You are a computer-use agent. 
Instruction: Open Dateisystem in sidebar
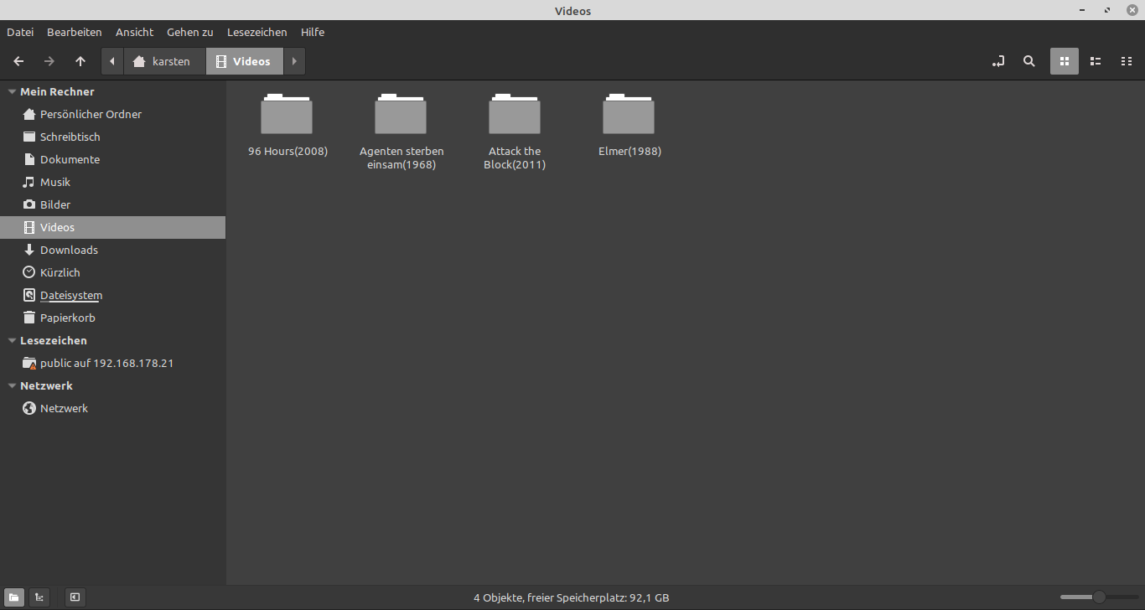(112, 295)
